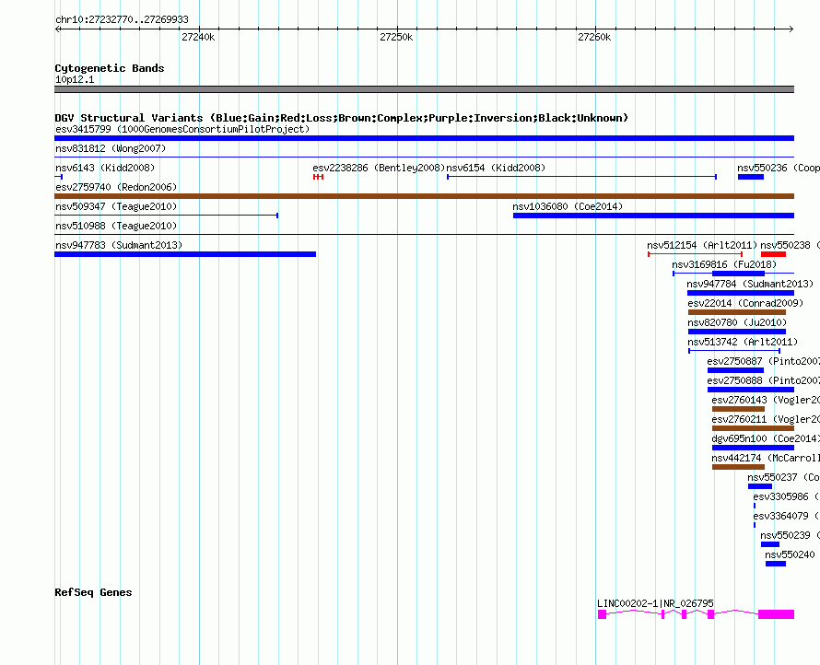Open esv22014 (Conrad2009) label

click(x=745, y=303)
